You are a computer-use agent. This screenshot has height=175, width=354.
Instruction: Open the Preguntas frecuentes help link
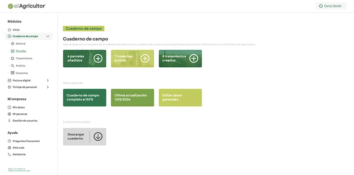(x=26, y=141)
